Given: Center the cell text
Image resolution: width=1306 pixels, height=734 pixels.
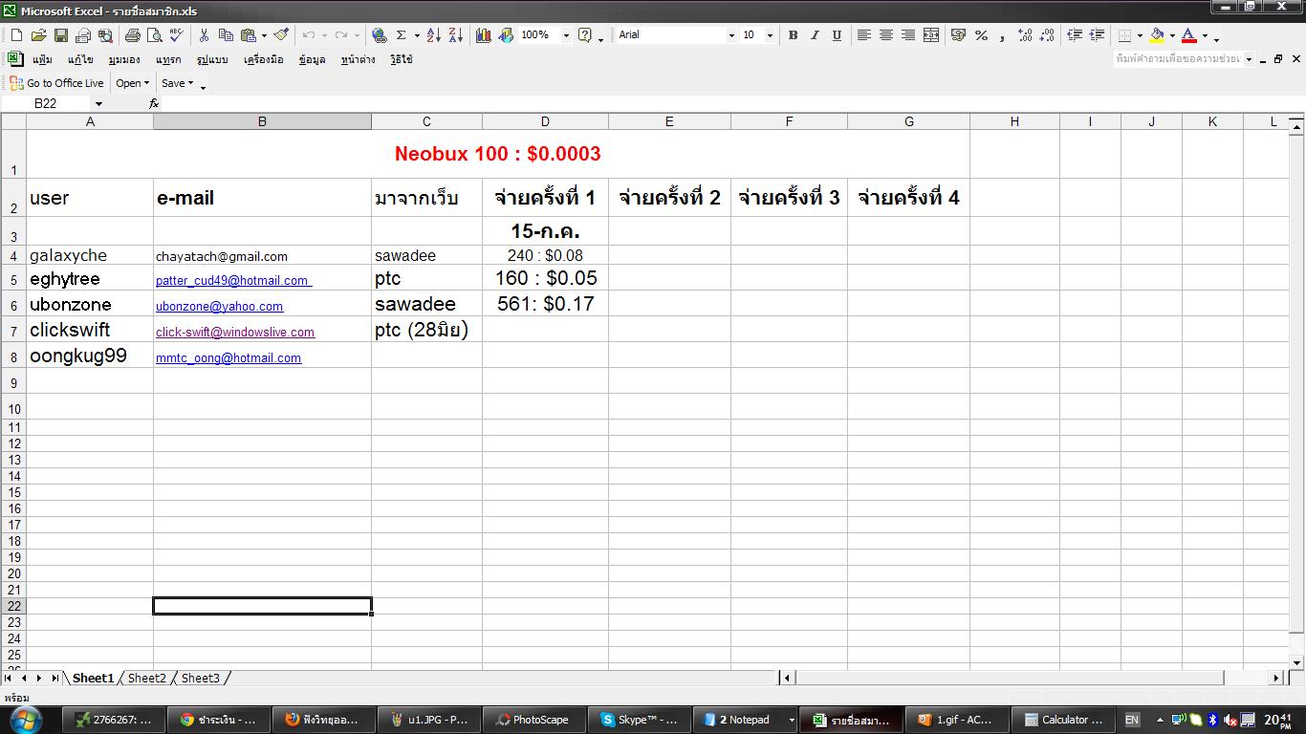Looking at the screenshot, I should click(x=886, y=35).
